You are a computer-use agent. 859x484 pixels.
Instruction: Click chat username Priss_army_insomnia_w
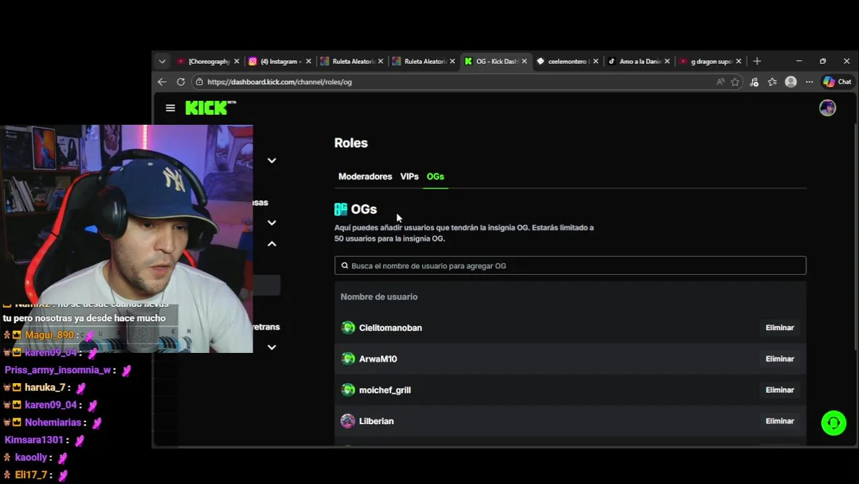point(58,370)
